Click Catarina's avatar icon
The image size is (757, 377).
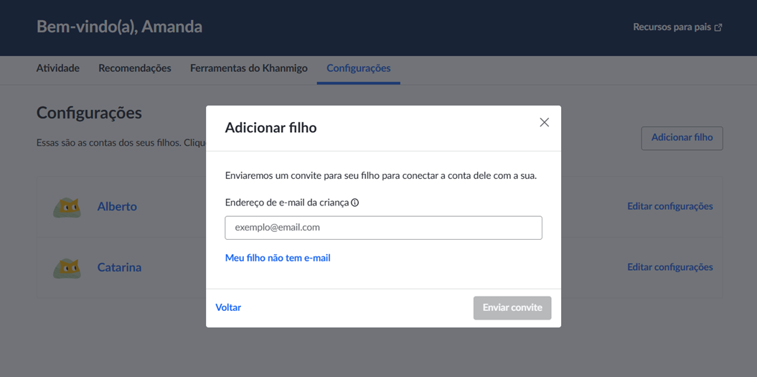click(67, 268)
